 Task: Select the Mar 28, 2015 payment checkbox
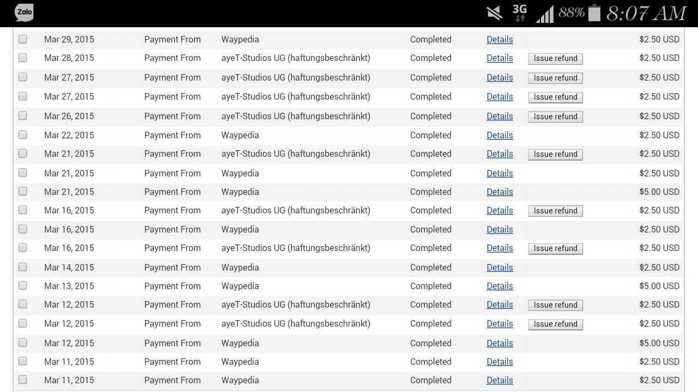click(23, 58)
